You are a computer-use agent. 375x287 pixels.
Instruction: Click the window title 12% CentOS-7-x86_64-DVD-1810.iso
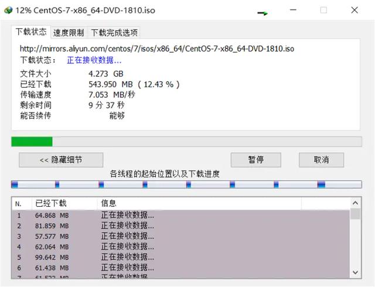(86, 11)
